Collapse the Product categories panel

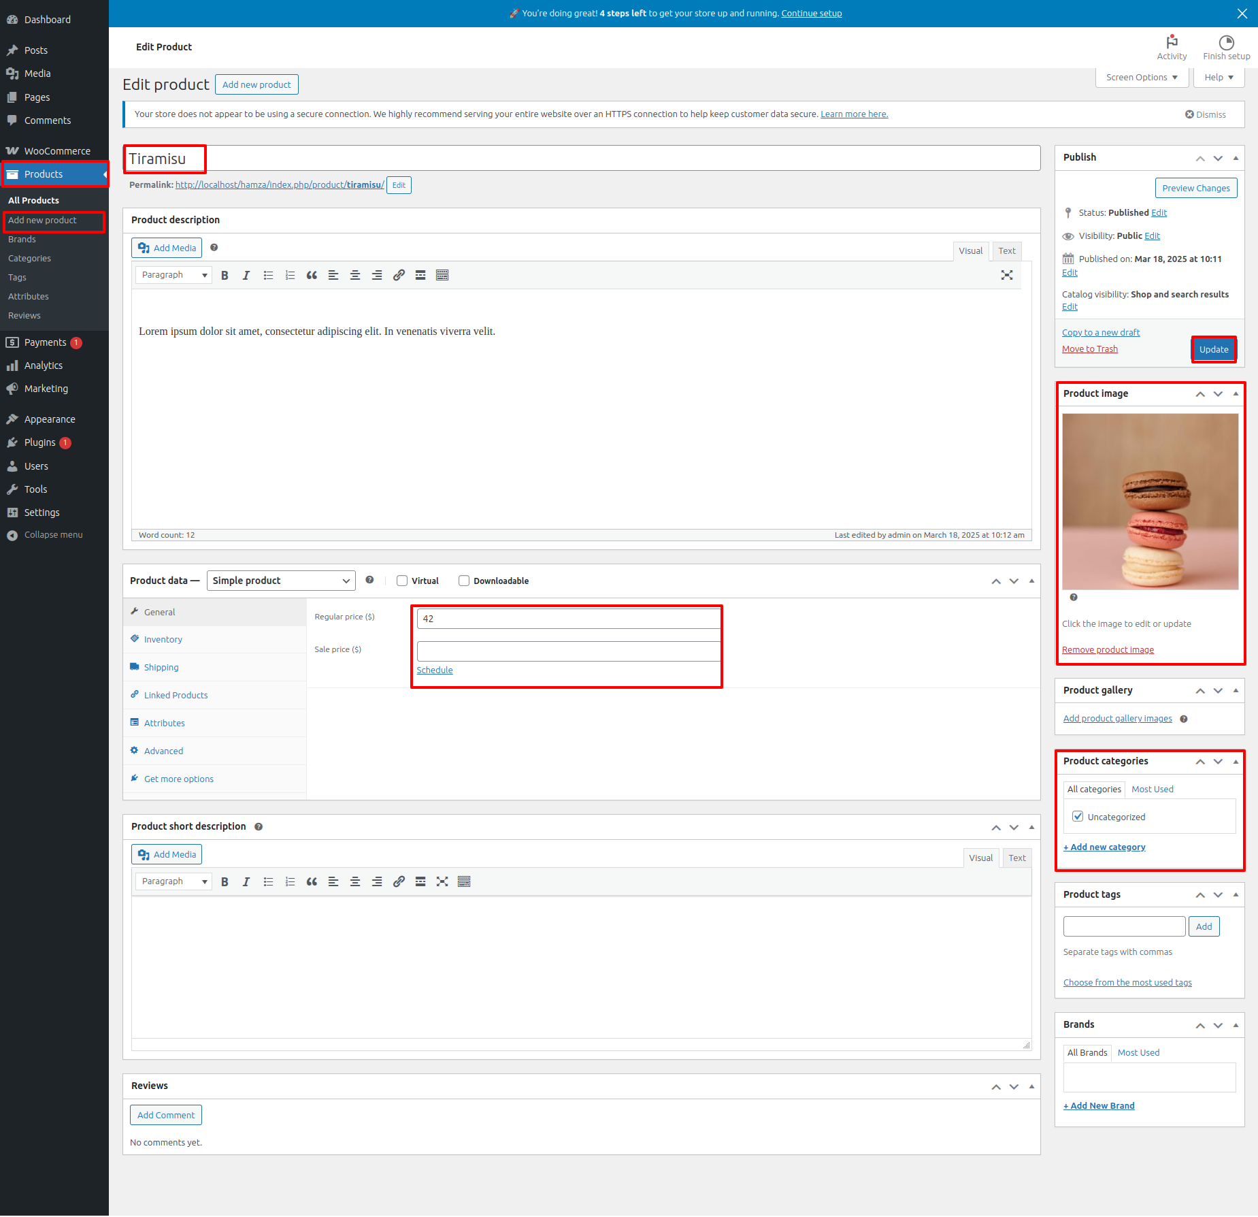pos(1236,762)
